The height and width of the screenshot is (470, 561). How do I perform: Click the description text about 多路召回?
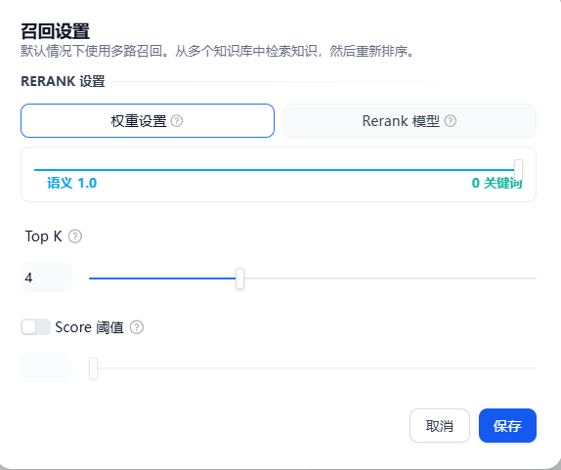pyautogui.click(x=217, y=51)
